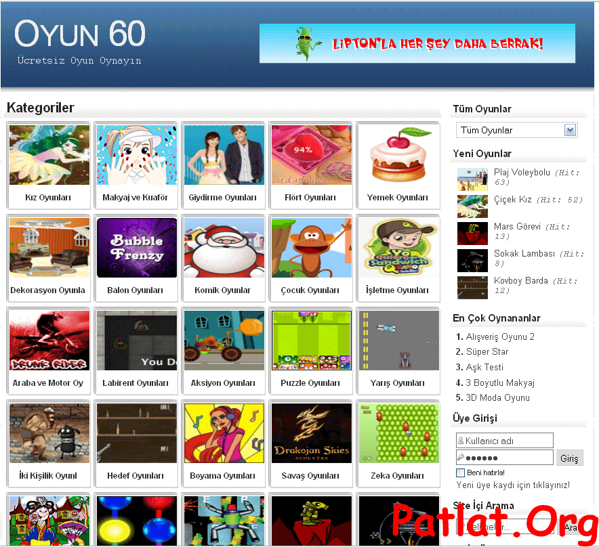This screenshot has width=599, height=547.
Task: Open the Hedef Oyunları category image
Action: (x=137, y=433)
